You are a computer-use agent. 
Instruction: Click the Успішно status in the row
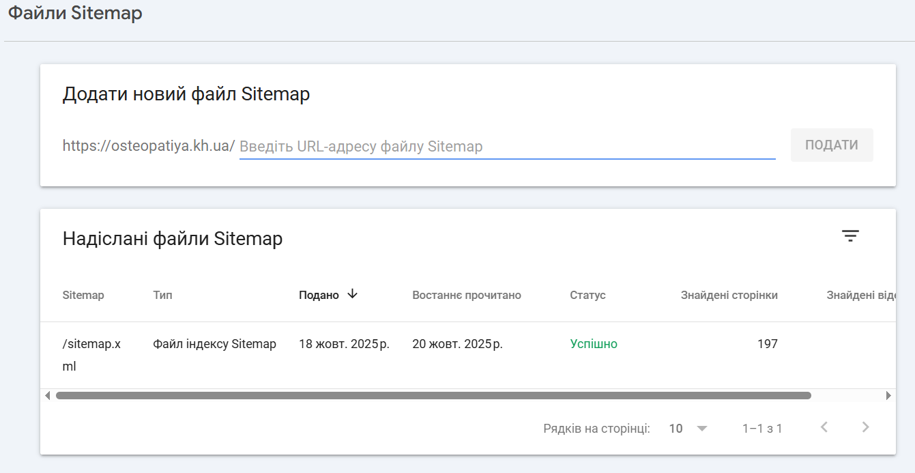click(x=594, y=344)
